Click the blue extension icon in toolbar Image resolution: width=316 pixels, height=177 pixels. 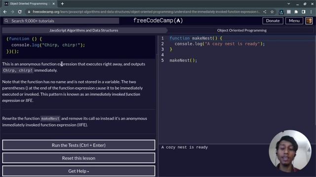click(281, 12)
